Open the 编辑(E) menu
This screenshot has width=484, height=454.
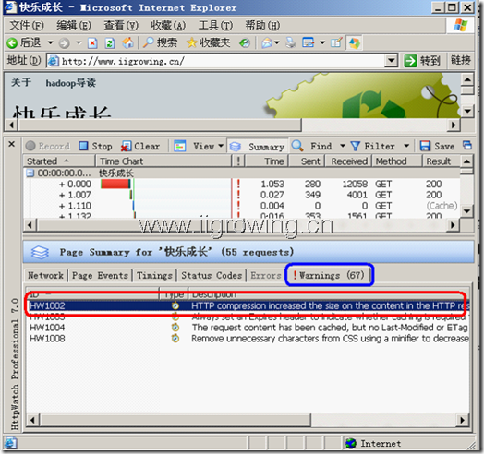74,25
